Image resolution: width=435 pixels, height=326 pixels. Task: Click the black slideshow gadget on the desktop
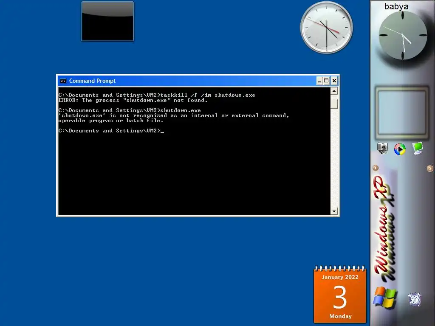point(107,21)
